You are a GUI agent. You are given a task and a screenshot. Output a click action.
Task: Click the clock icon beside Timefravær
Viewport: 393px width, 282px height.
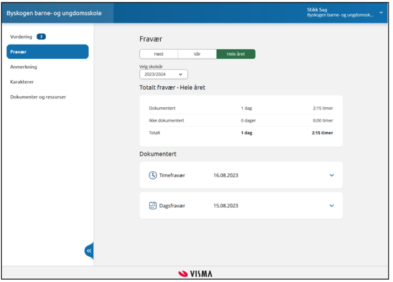click(x=153, y=175)
